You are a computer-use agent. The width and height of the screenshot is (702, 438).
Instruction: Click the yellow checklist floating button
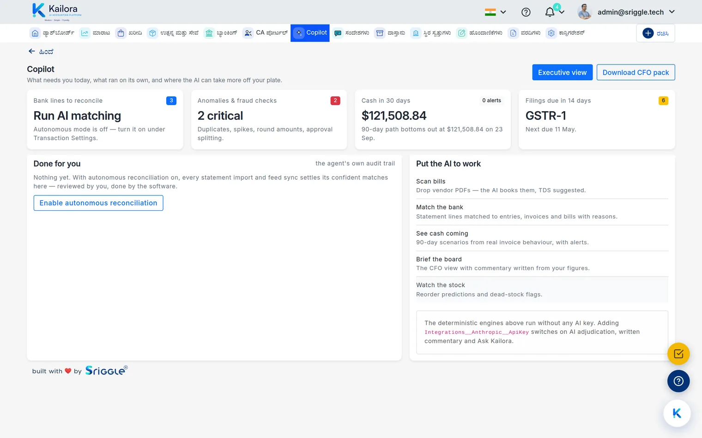click(x=678, y=354)
